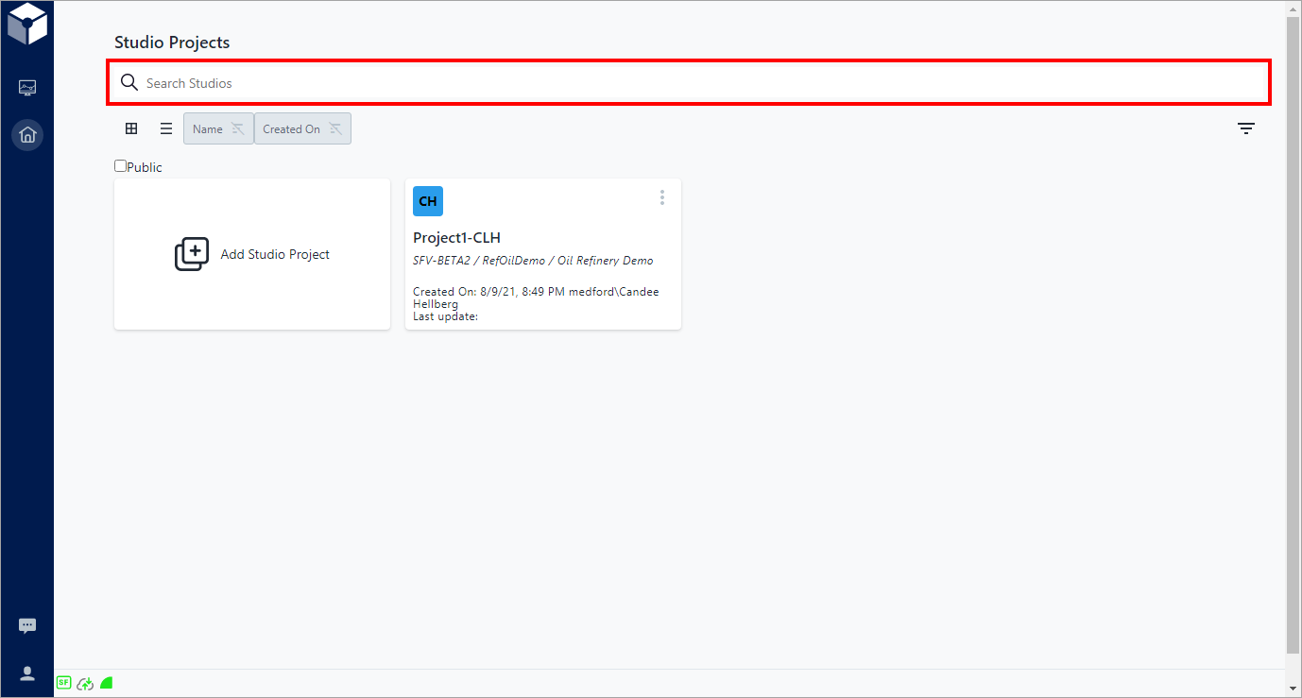
Task: Switch to list view layout
Action: pos(166,128)
